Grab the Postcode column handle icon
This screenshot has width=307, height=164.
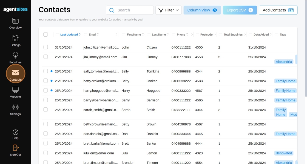pos(197,34)
